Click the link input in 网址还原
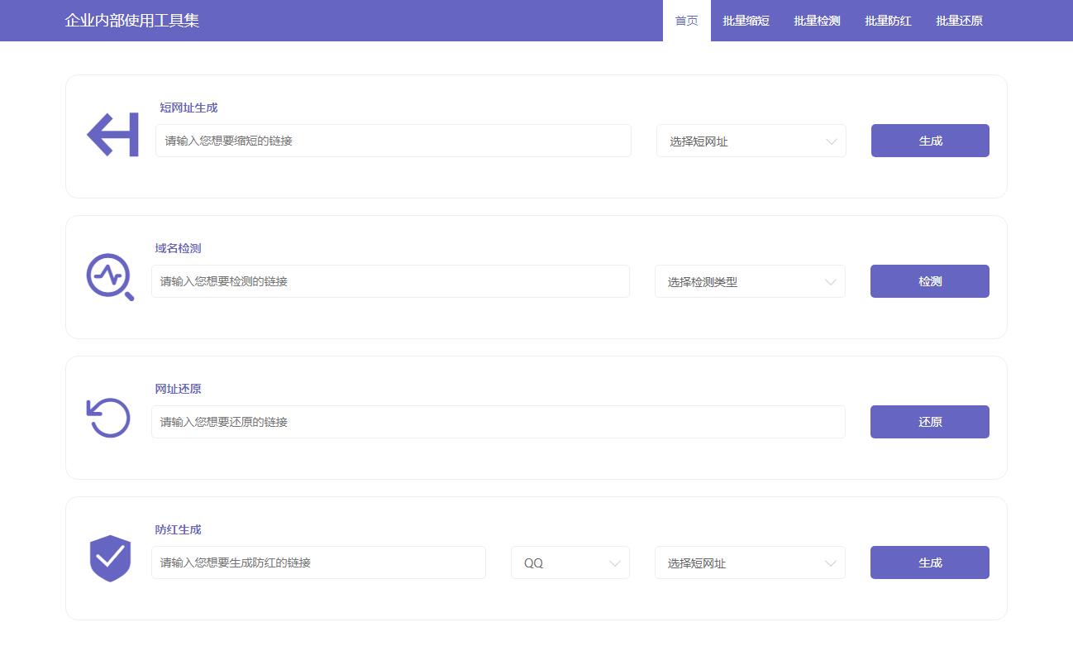Image resolution: width=1073 pixels, height=651 pixels. (x=498, y=422)
